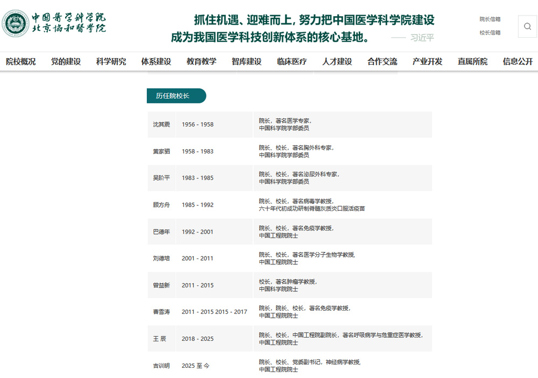Select the term "1985 - 1992"
Screen dimensions: 538x378
[197, 205]
